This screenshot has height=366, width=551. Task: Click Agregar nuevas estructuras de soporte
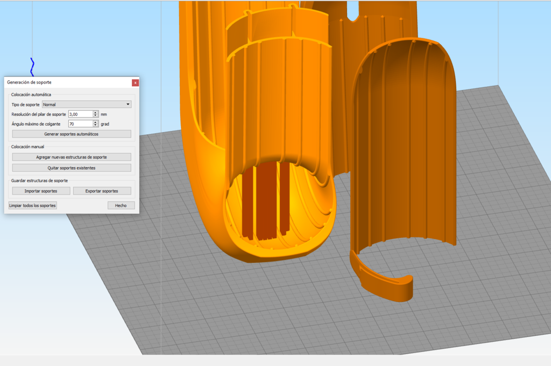[x=72, y=157]
